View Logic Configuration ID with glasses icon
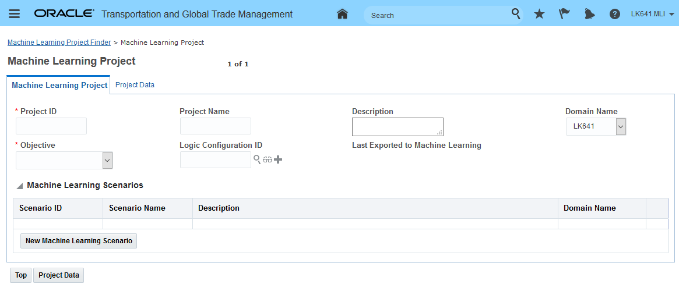The image size is (679, 291). 268,159
